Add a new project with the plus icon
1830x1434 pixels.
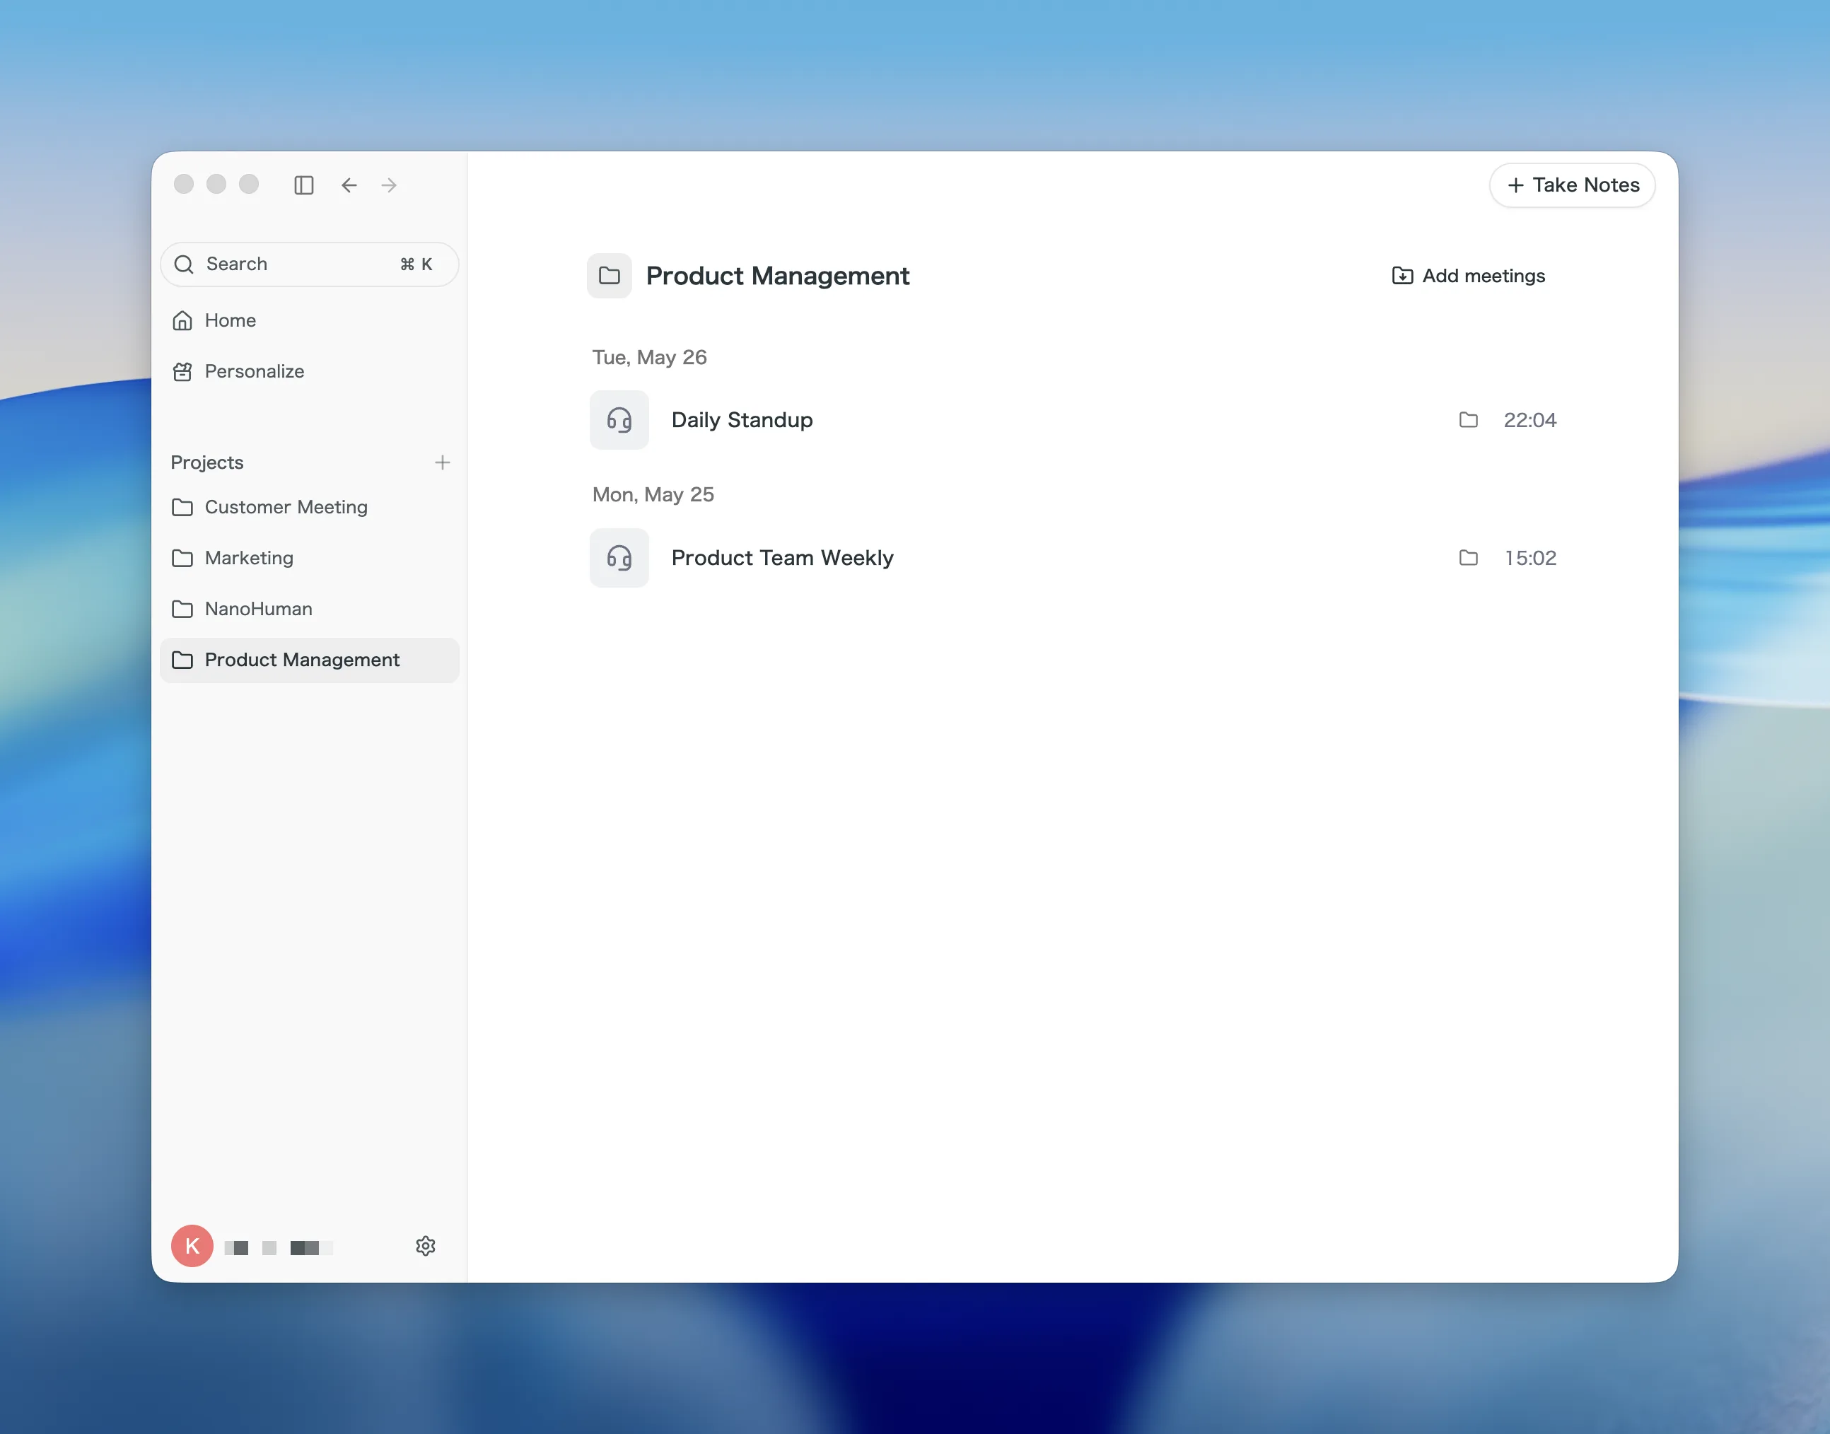coord(443,462)
